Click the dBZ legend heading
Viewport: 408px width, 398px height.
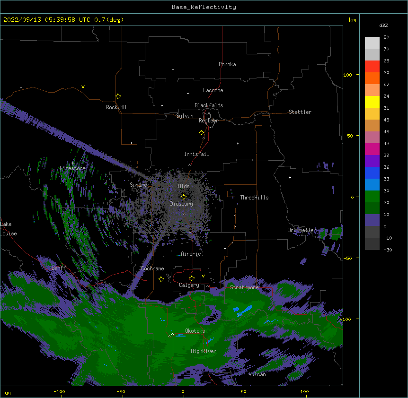click(383, 25)
